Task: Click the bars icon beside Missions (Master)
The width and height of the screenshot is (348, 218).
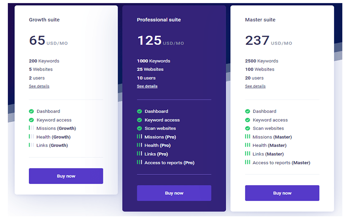Action: pyautogui.click(x=248, y=136)
